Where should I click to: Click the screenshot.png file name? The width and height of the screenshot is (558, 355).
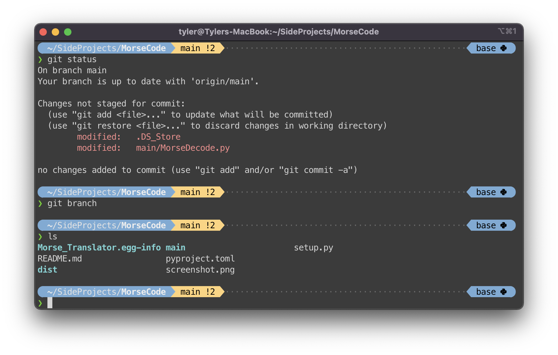coord(200,270)
